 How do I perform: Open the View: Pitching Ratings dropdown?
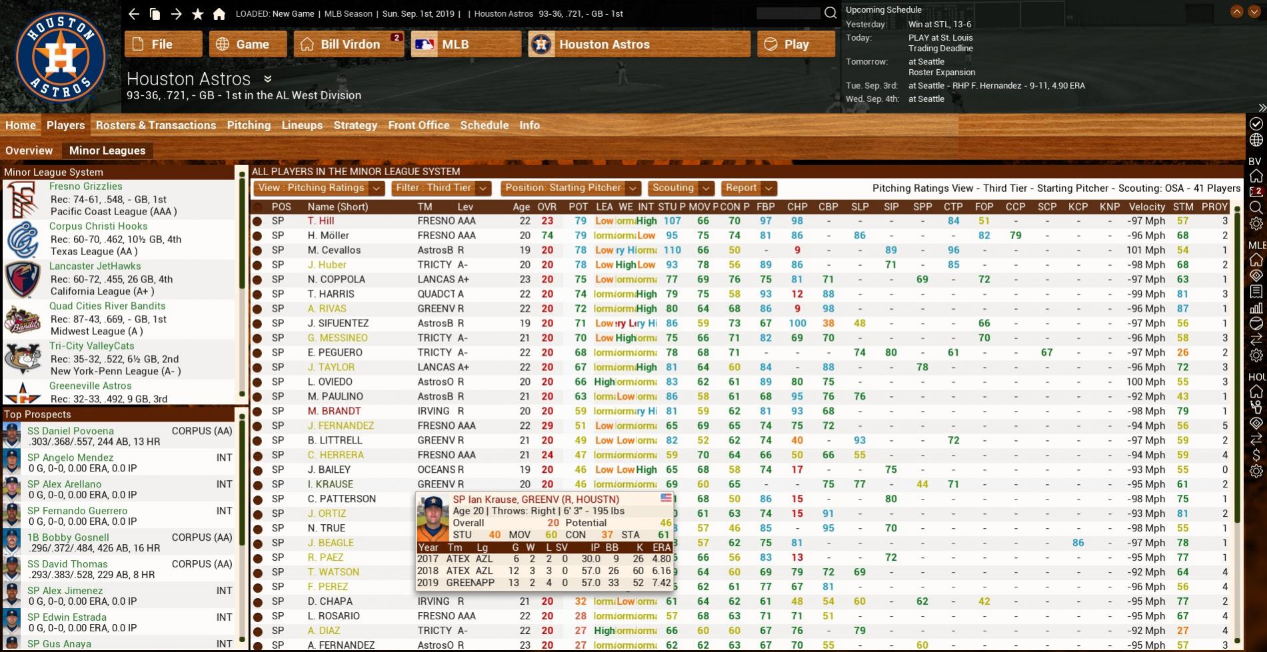(319, 188)
